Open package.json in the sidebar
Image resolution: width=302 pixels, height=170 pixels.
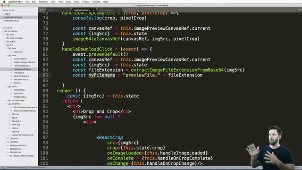[16, 149]
